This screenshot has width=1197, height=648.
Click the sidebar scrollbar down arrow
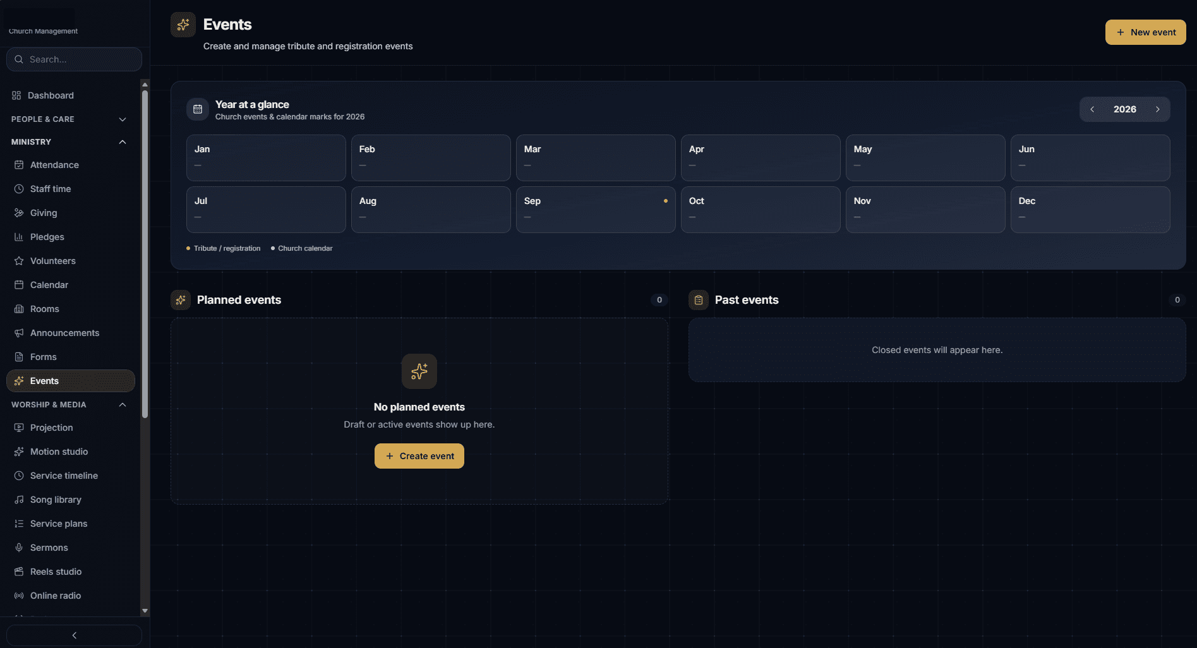pyautogui.click(x=145, y=611)
